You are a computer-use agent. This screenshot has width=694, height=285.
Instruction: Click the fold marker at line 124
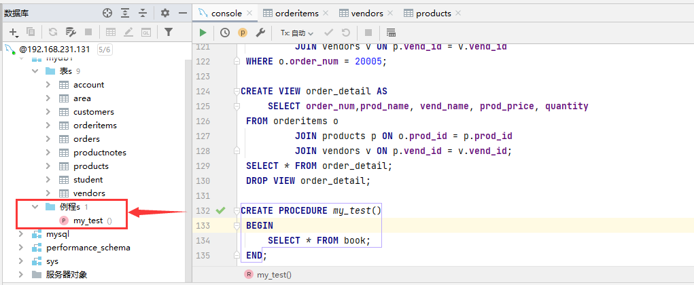(237, 92)
